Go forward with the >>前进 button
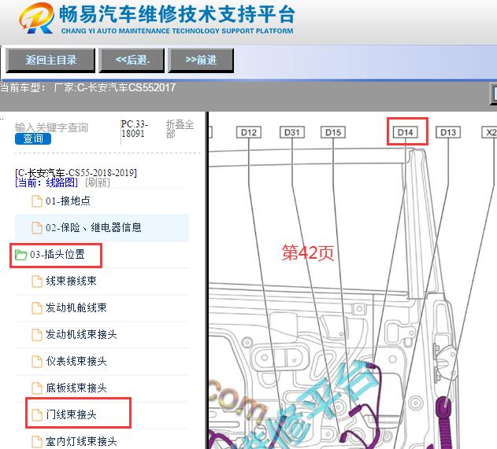The height and width of the screenshot is (449, 497). [201, 60]
